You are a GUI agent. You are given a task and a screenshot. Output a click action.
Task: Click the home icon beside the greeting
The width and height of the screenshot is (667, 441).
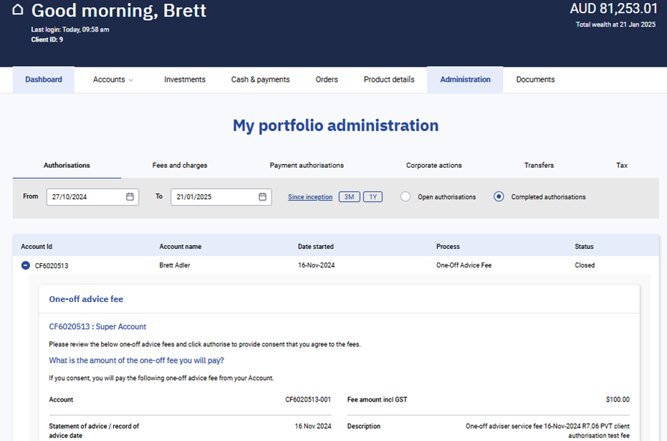18,10
